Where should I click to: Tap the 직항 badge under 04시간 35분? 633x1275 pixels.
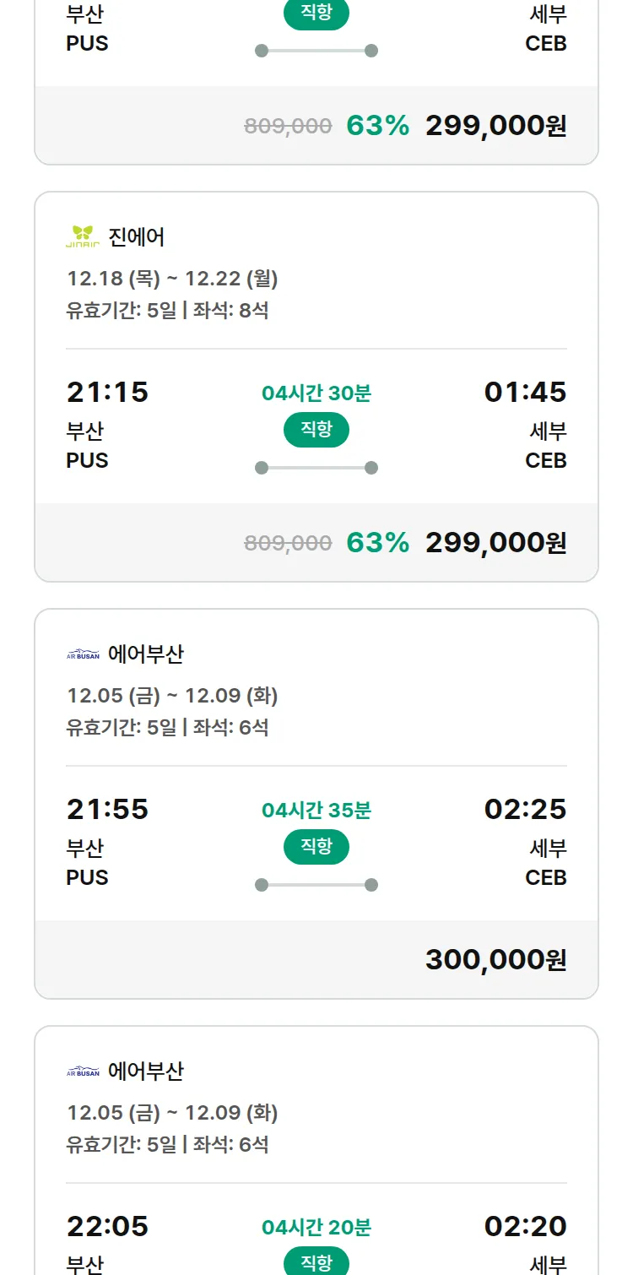click(316, 847)
